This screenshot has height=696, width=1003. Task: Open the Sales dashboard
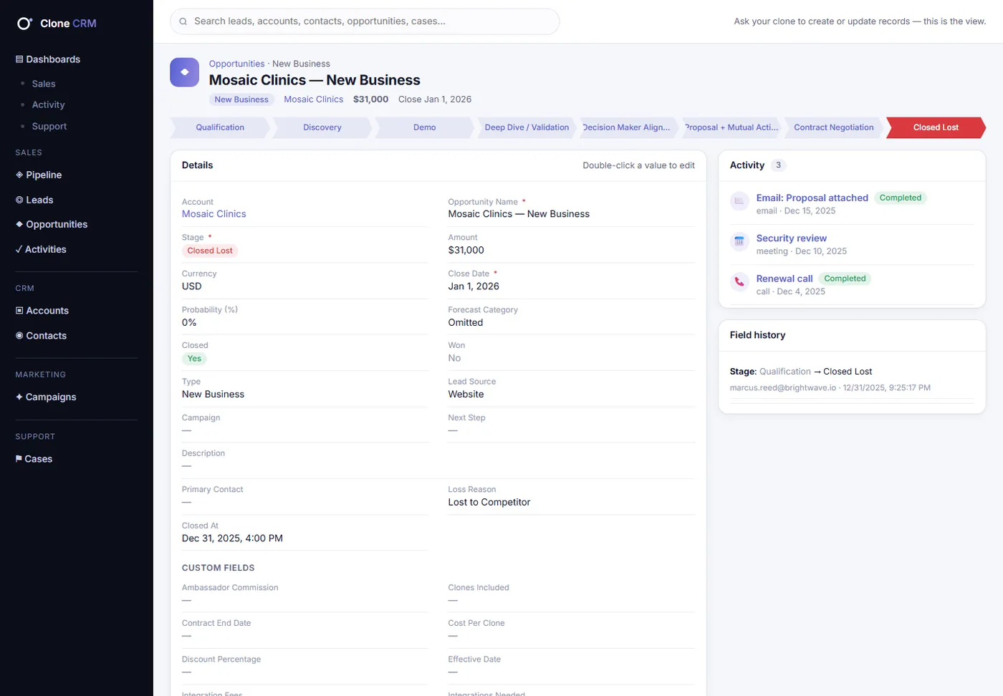pos(44,84)
